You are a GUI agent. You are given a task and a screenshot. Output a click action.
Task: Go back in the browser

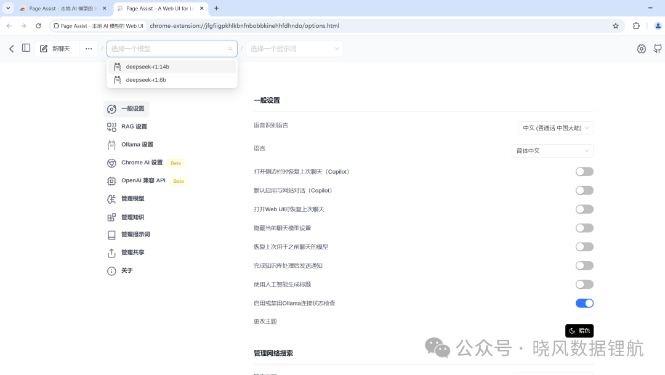click(9, 26)
